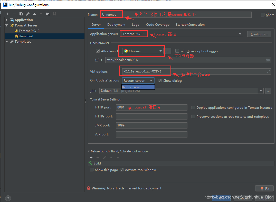Edit before-launch task pencil icon

tap(104, 158)
